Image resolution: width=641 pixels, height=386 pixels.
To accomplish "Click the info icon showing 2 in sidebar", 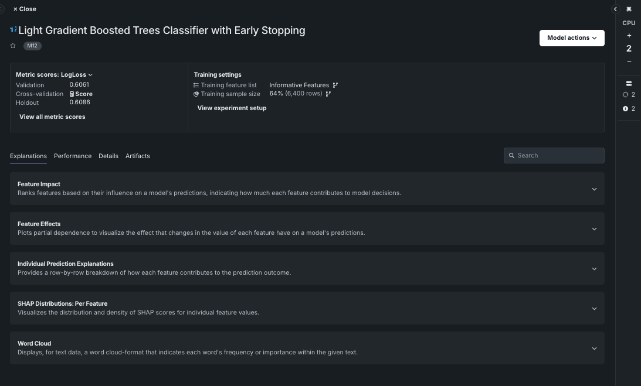I will point(625,108).
